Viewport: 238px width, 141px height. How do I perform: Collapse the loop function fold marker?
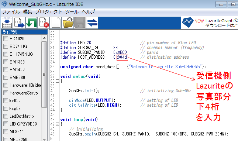[x=57, y=124]
